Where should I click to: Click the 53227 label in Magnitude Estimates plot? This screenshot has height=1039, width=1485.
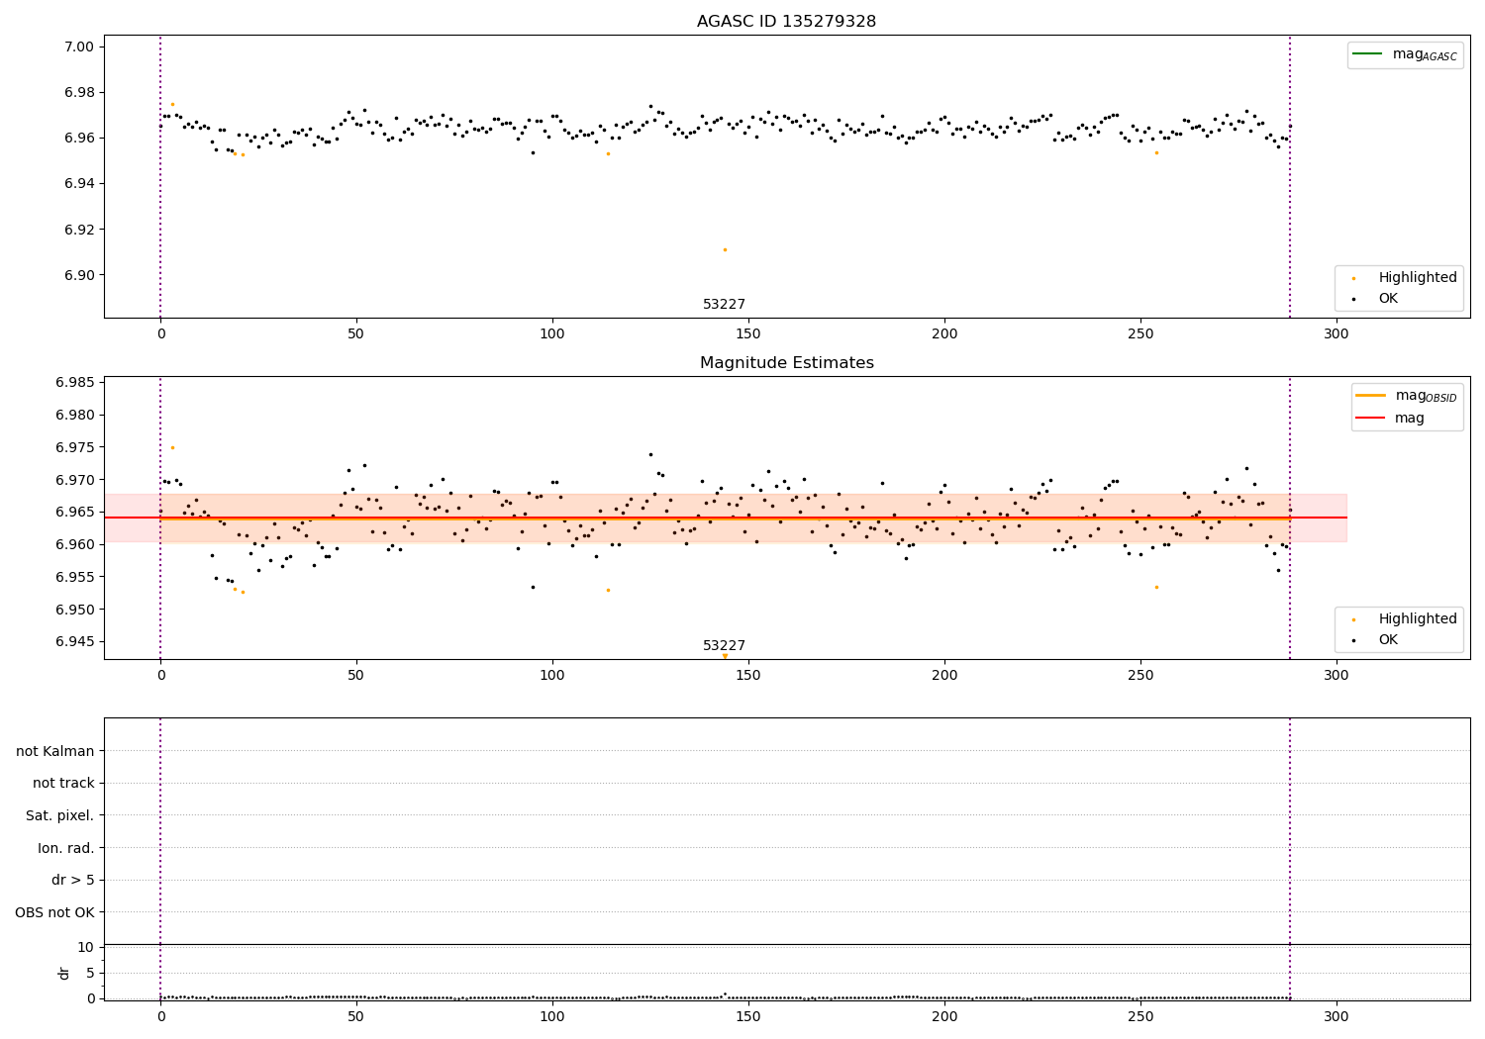[724, 645]
